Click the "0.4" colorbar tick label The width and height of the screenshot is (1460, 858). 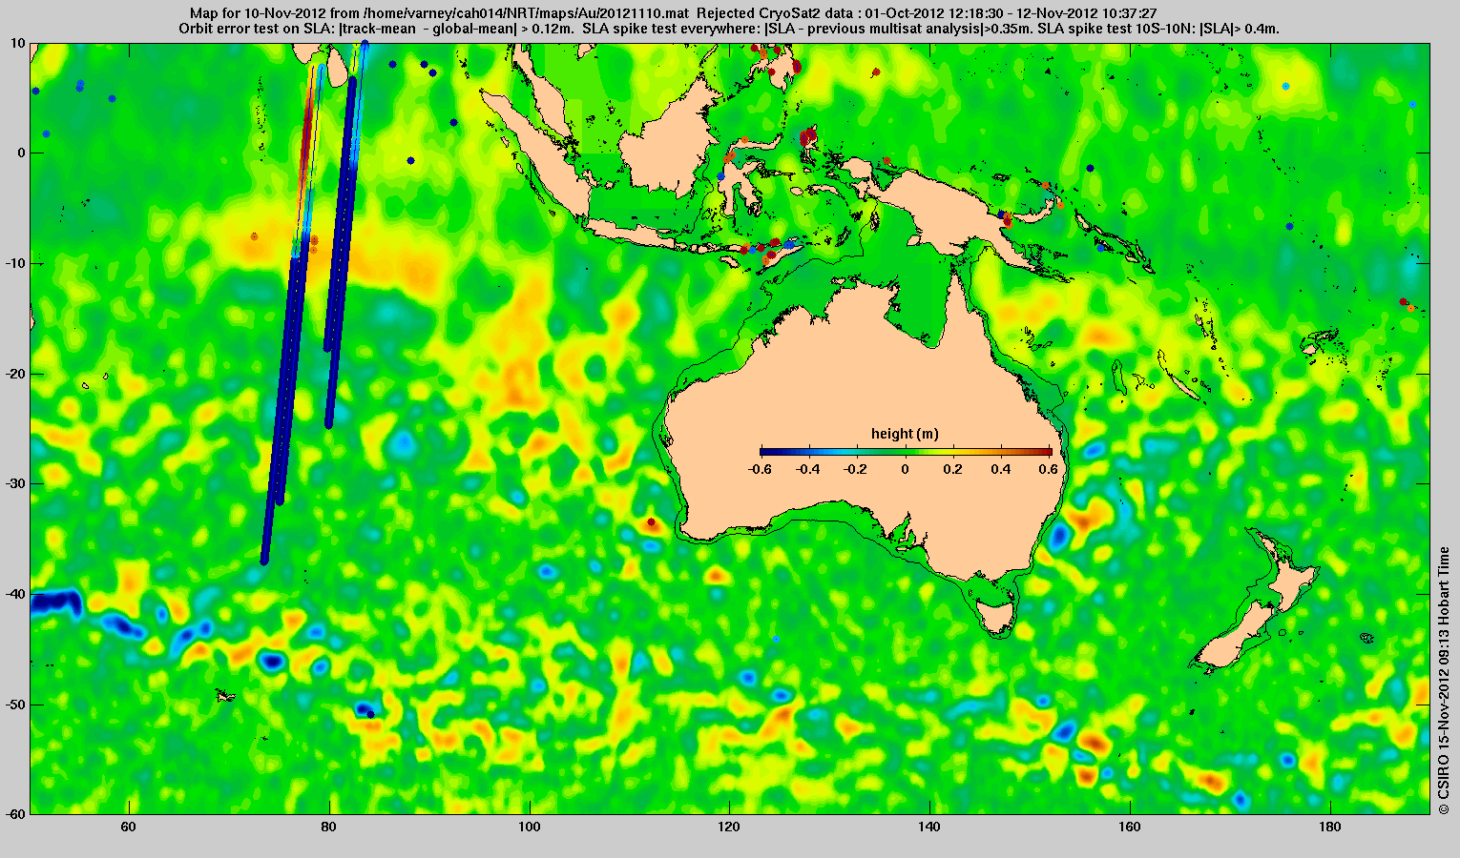1002,469
